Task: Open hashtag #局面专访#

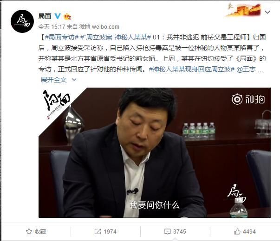Action: [x=62, y=37]
